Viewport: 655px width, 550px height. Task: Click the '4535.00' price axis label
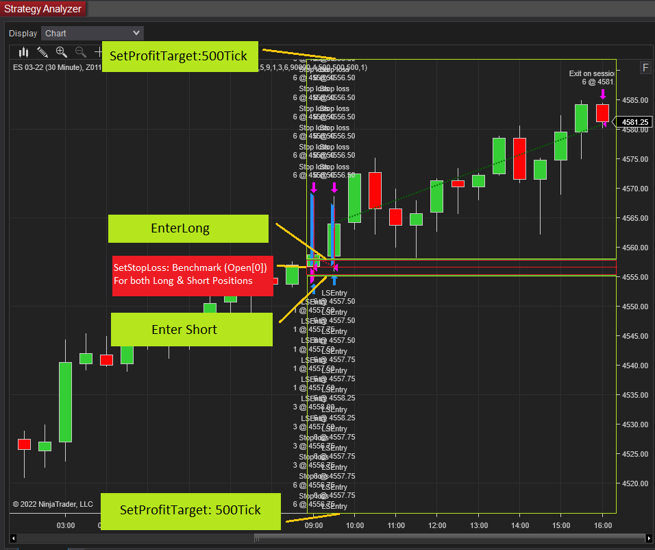pyautogui.click(x=635, y=395)
